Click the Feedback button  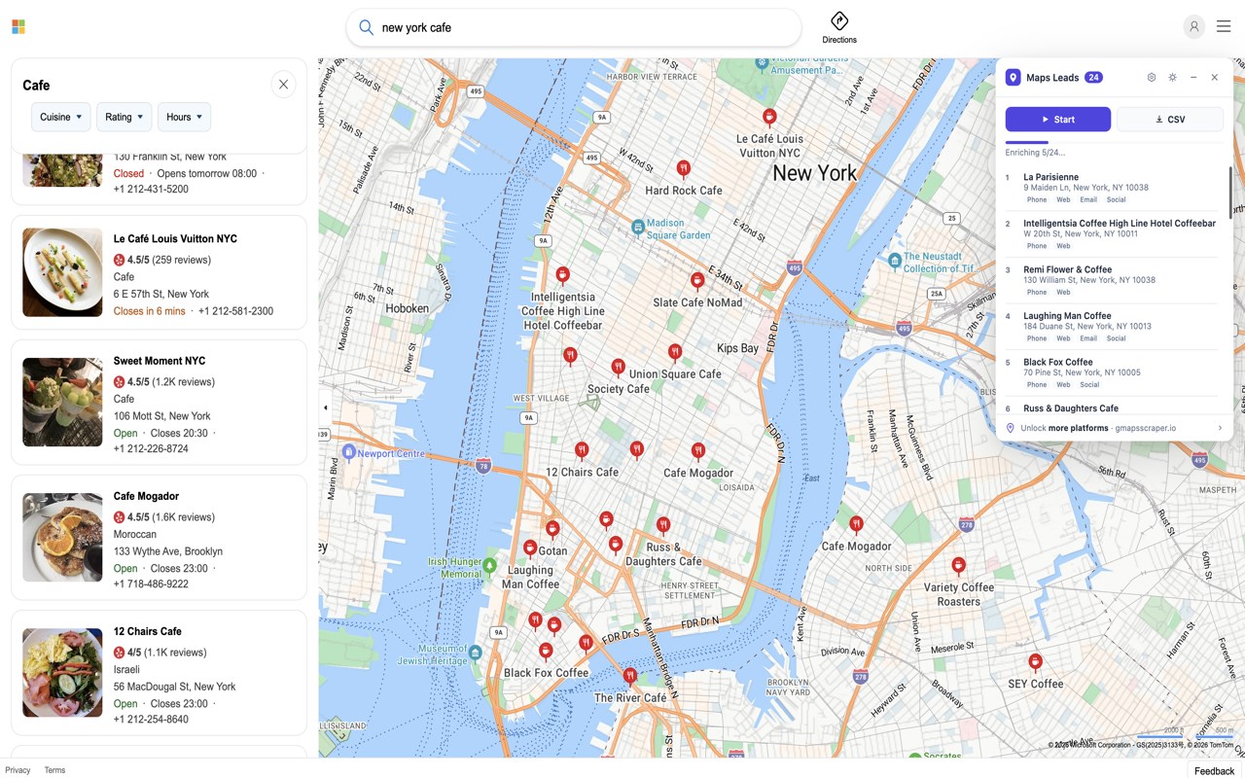click(x=1214, y=771)
